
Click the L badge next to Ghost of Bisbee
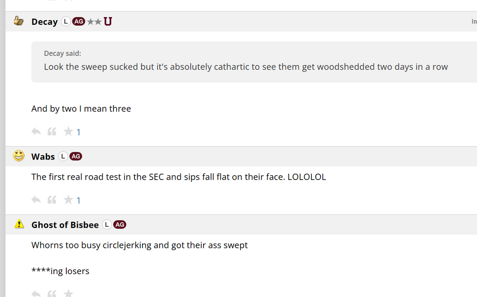click(107, 224)
